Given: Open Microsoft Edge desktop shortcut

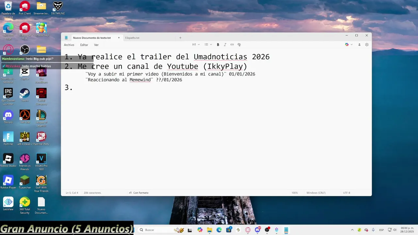Looking at the screenshot, I should pyautogui.click(x=8, y=32).
